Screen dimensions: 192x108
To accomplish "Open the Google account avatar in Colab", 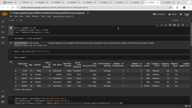I will (187, 14).
